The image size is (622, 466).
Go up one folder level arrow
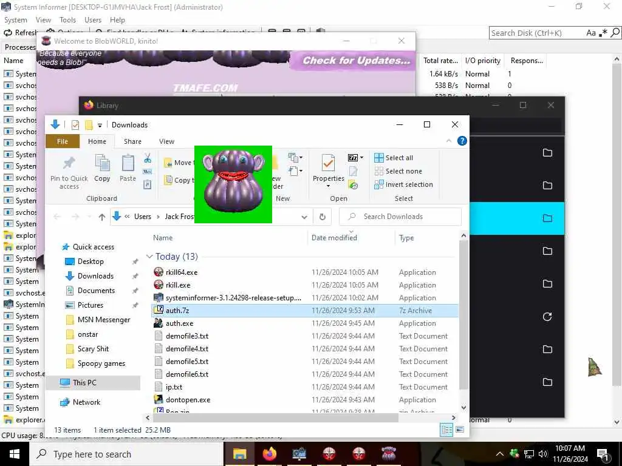pyautogui.click(x=102, y=217)
